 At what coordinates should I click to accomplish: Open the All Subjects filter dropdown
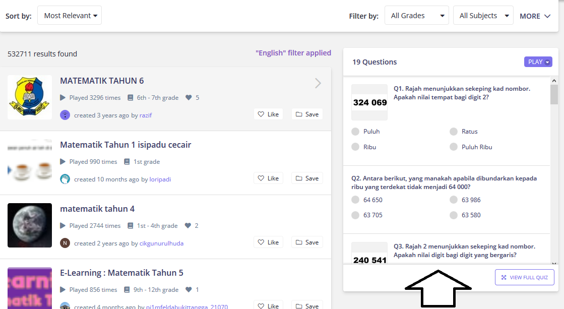pyautogui.click(x=483, y=16)
